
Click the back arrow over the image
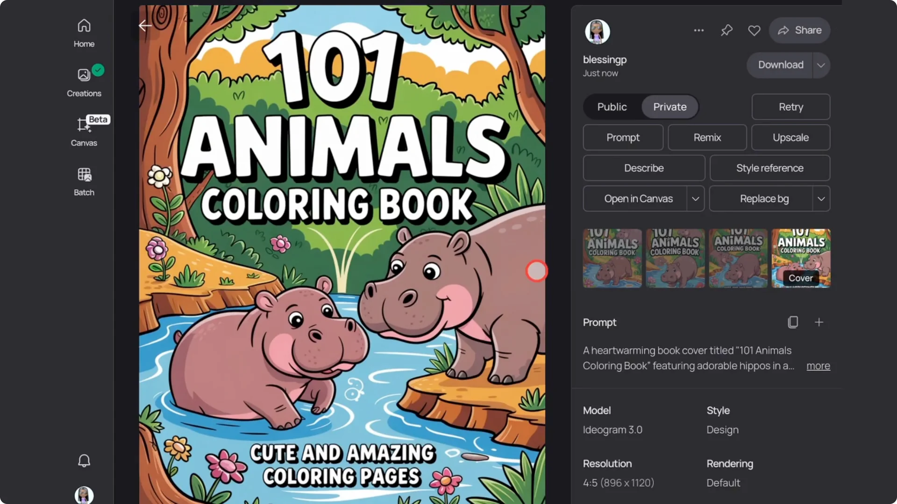pyautogui.click(x=145, y=26)
